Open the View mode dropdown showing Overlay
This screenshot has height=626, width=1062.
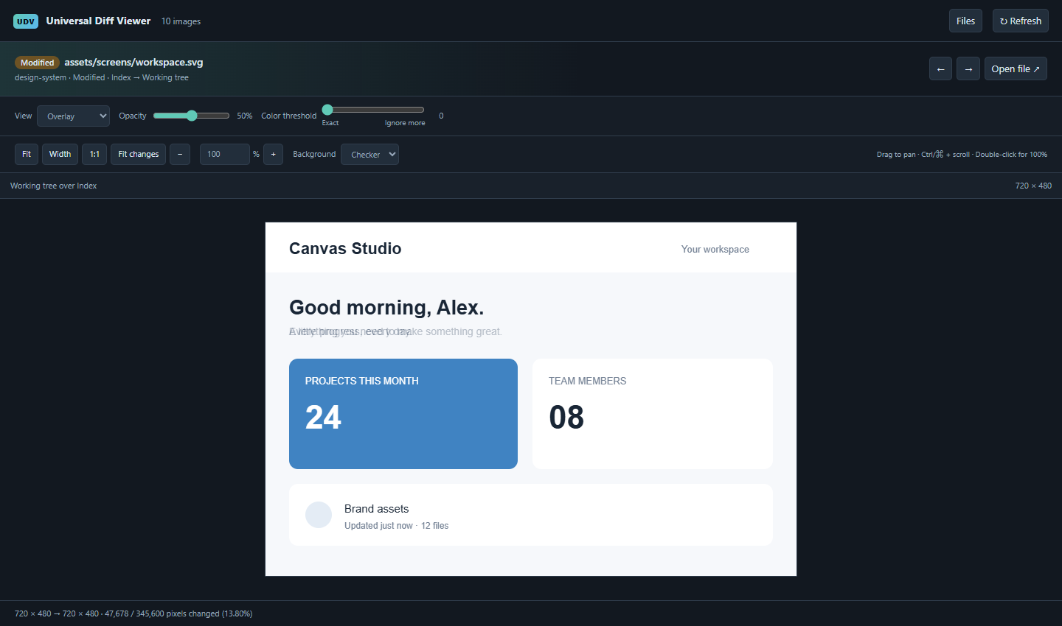73,116
